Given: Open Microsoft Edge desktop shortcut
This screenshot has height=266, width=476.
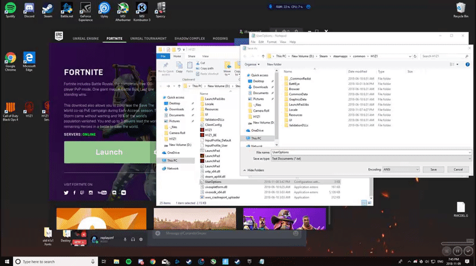Looking at the screenshot, I should point(29,62).
